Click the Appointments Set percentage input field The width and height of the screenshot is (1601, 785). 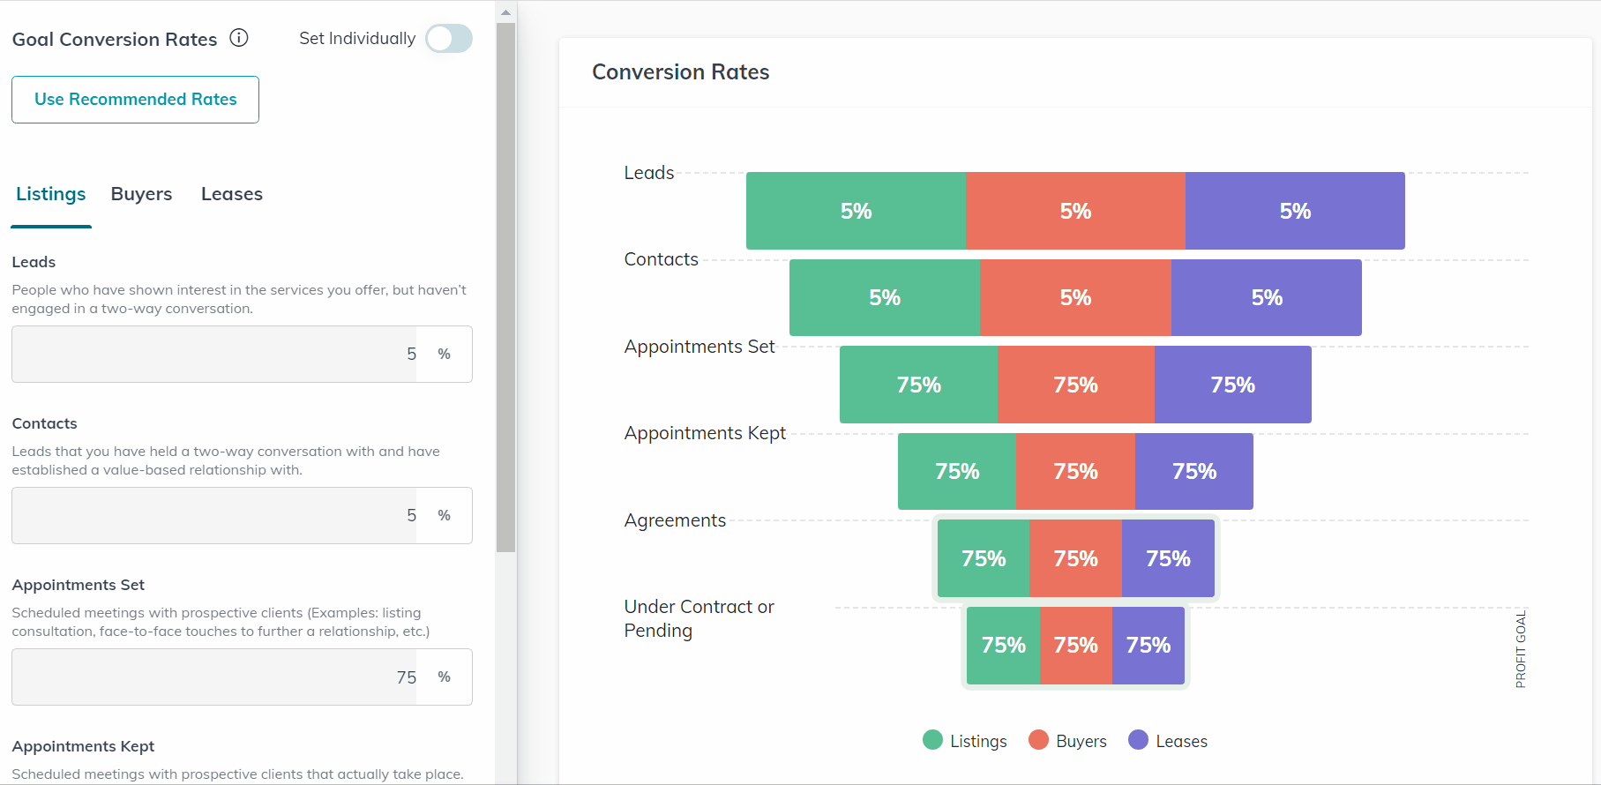242,677
